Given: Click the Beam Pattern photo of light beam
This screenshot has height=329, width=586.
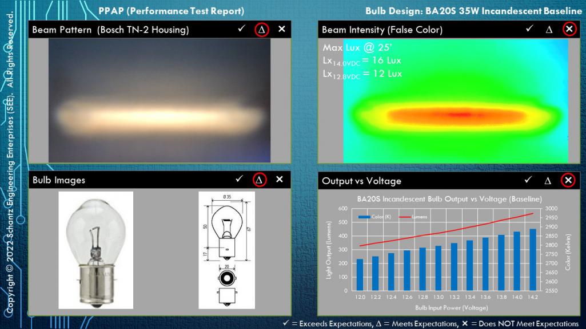Looking at the screenshot, I should (x=159, y=101).
